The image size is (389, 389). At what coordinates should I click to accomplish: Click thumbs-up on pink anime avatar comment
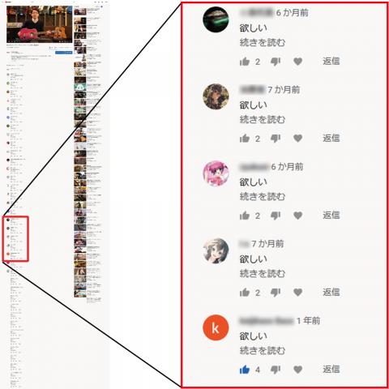[245, 216]
